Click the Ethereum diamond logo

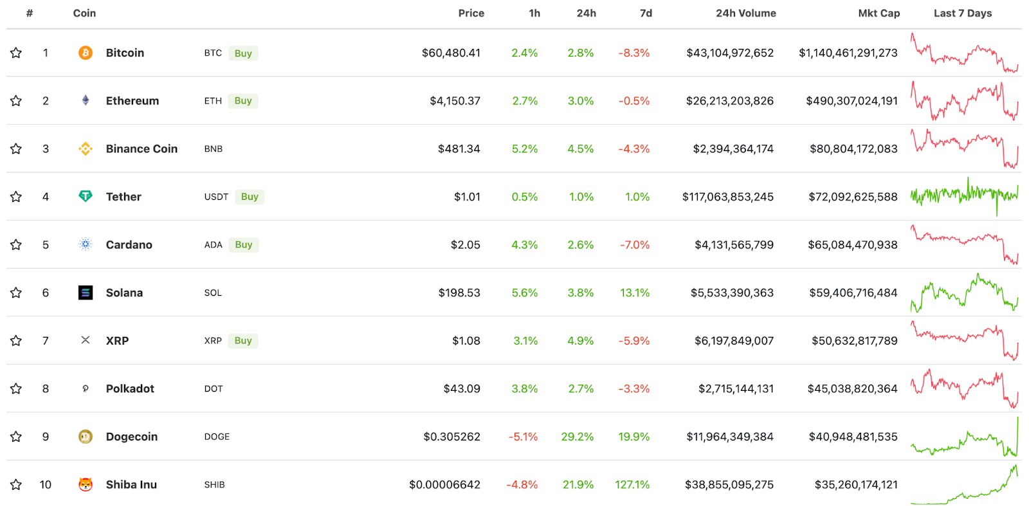86,100
